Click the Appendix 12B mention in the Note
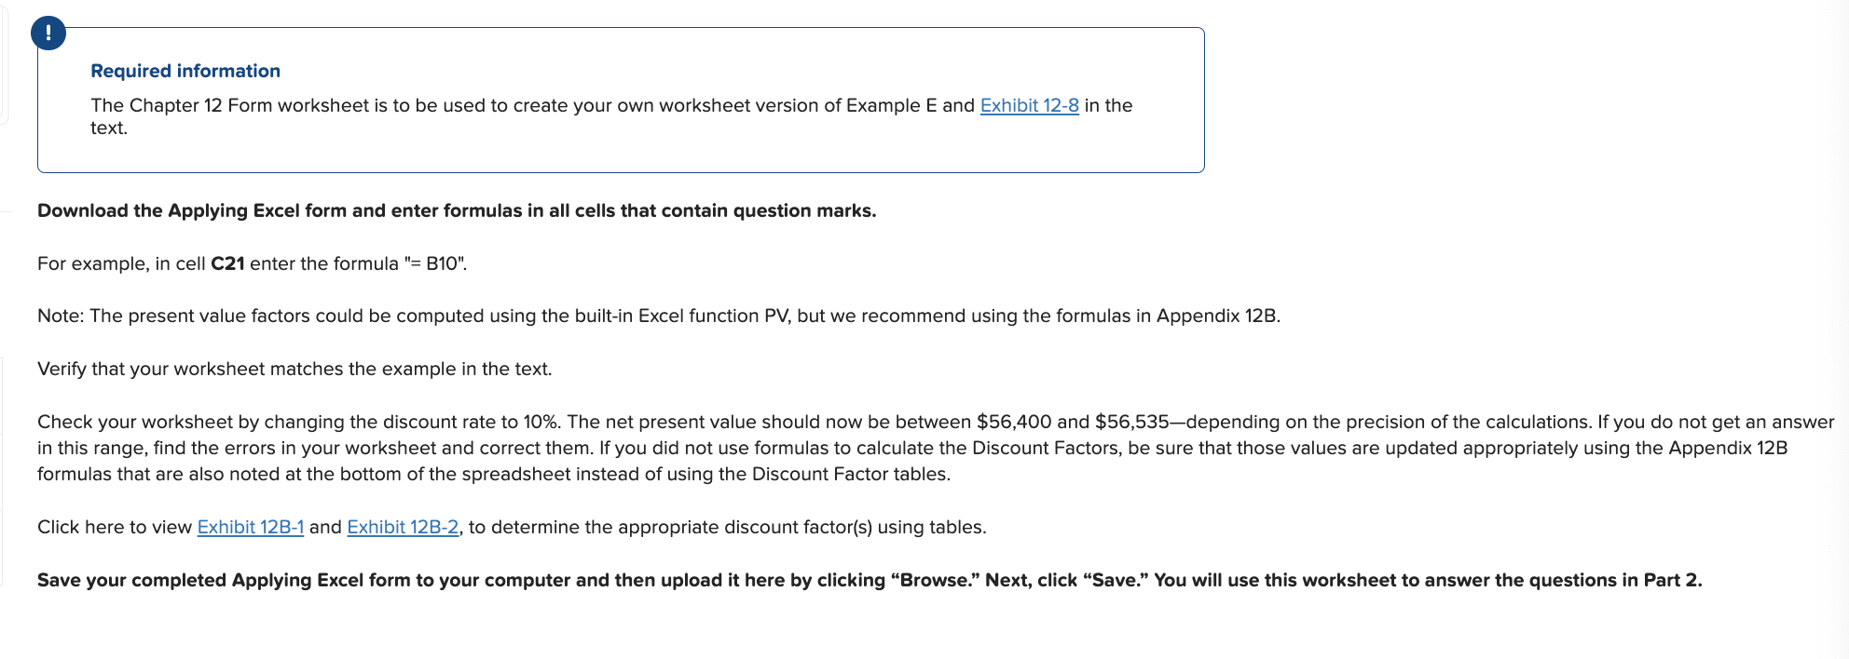The height and width of the screenshot is (659, 1849). pyautogui.click(x=1216, y=316)
